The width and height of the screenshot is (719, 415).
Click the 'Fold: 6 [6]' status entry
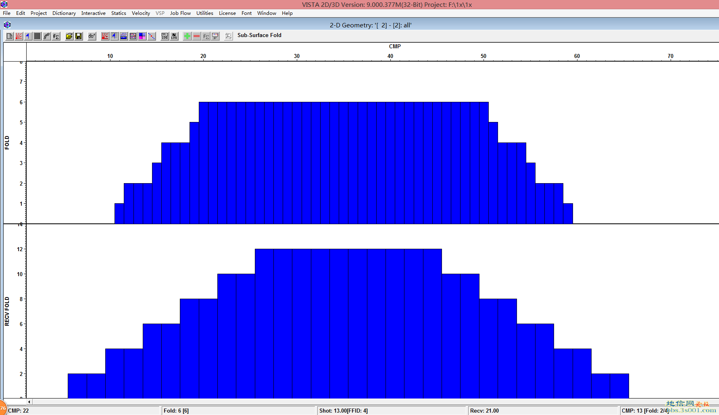(x=176, y=411)
